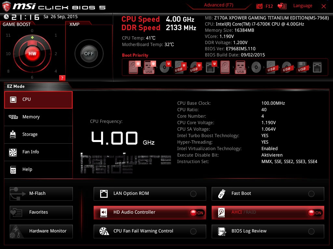Open the Language selector
This screenshot has height=249, width=333.
click(x=302, y=6)
